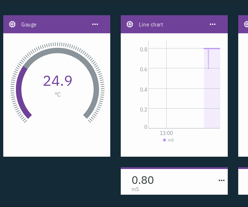Toggle the mS legend series marker
This screenshot has width=248, height=207.
pos(164,140)
